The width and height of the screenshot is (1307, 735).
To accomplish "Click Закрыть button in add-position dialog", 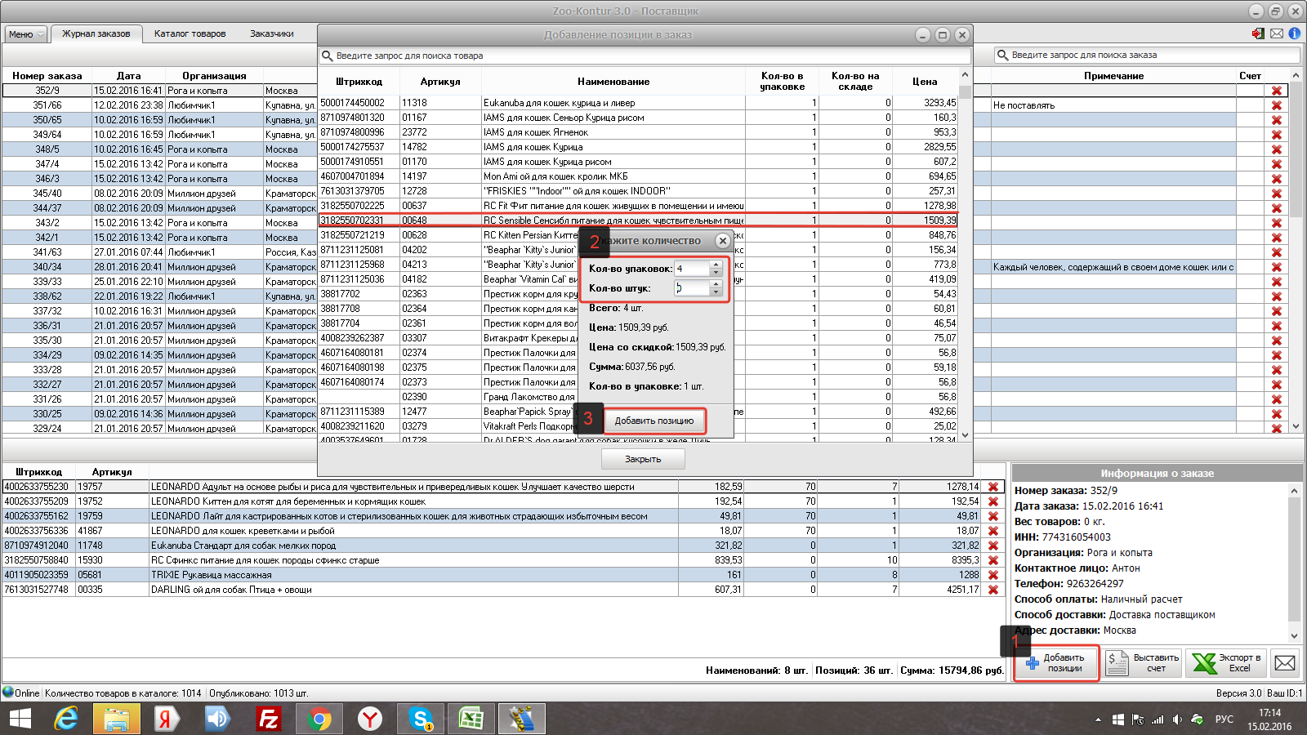I will [643, 459].
